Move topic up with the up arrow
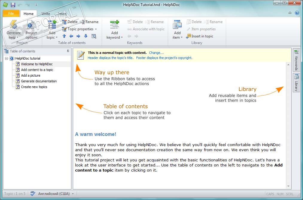Screen dimensions: 303x200 64,36
